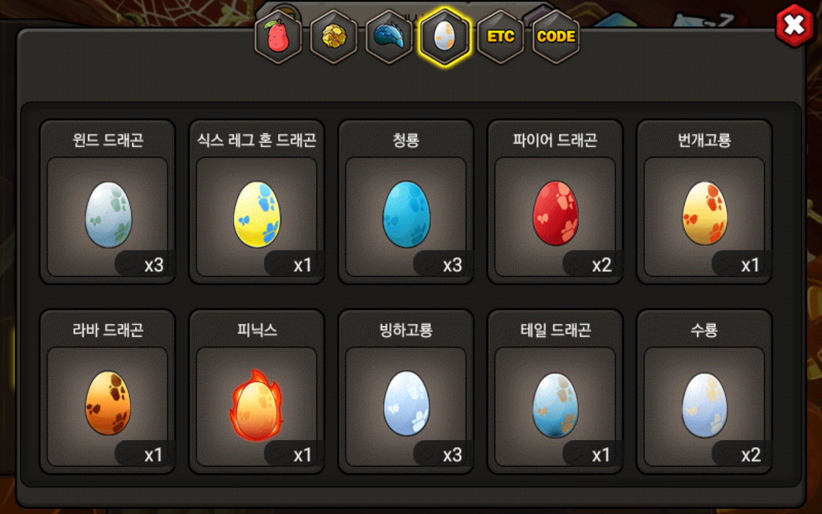Tap the 번개고룡 egg card
Image resolution: width=822 pixels, height=514 pixels.
tap(704, 202)
